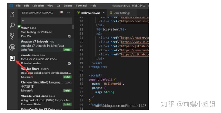Viewport: 221px width, 113px height.
Task: Open the Terminal menu
Action: tap(81, 6)
